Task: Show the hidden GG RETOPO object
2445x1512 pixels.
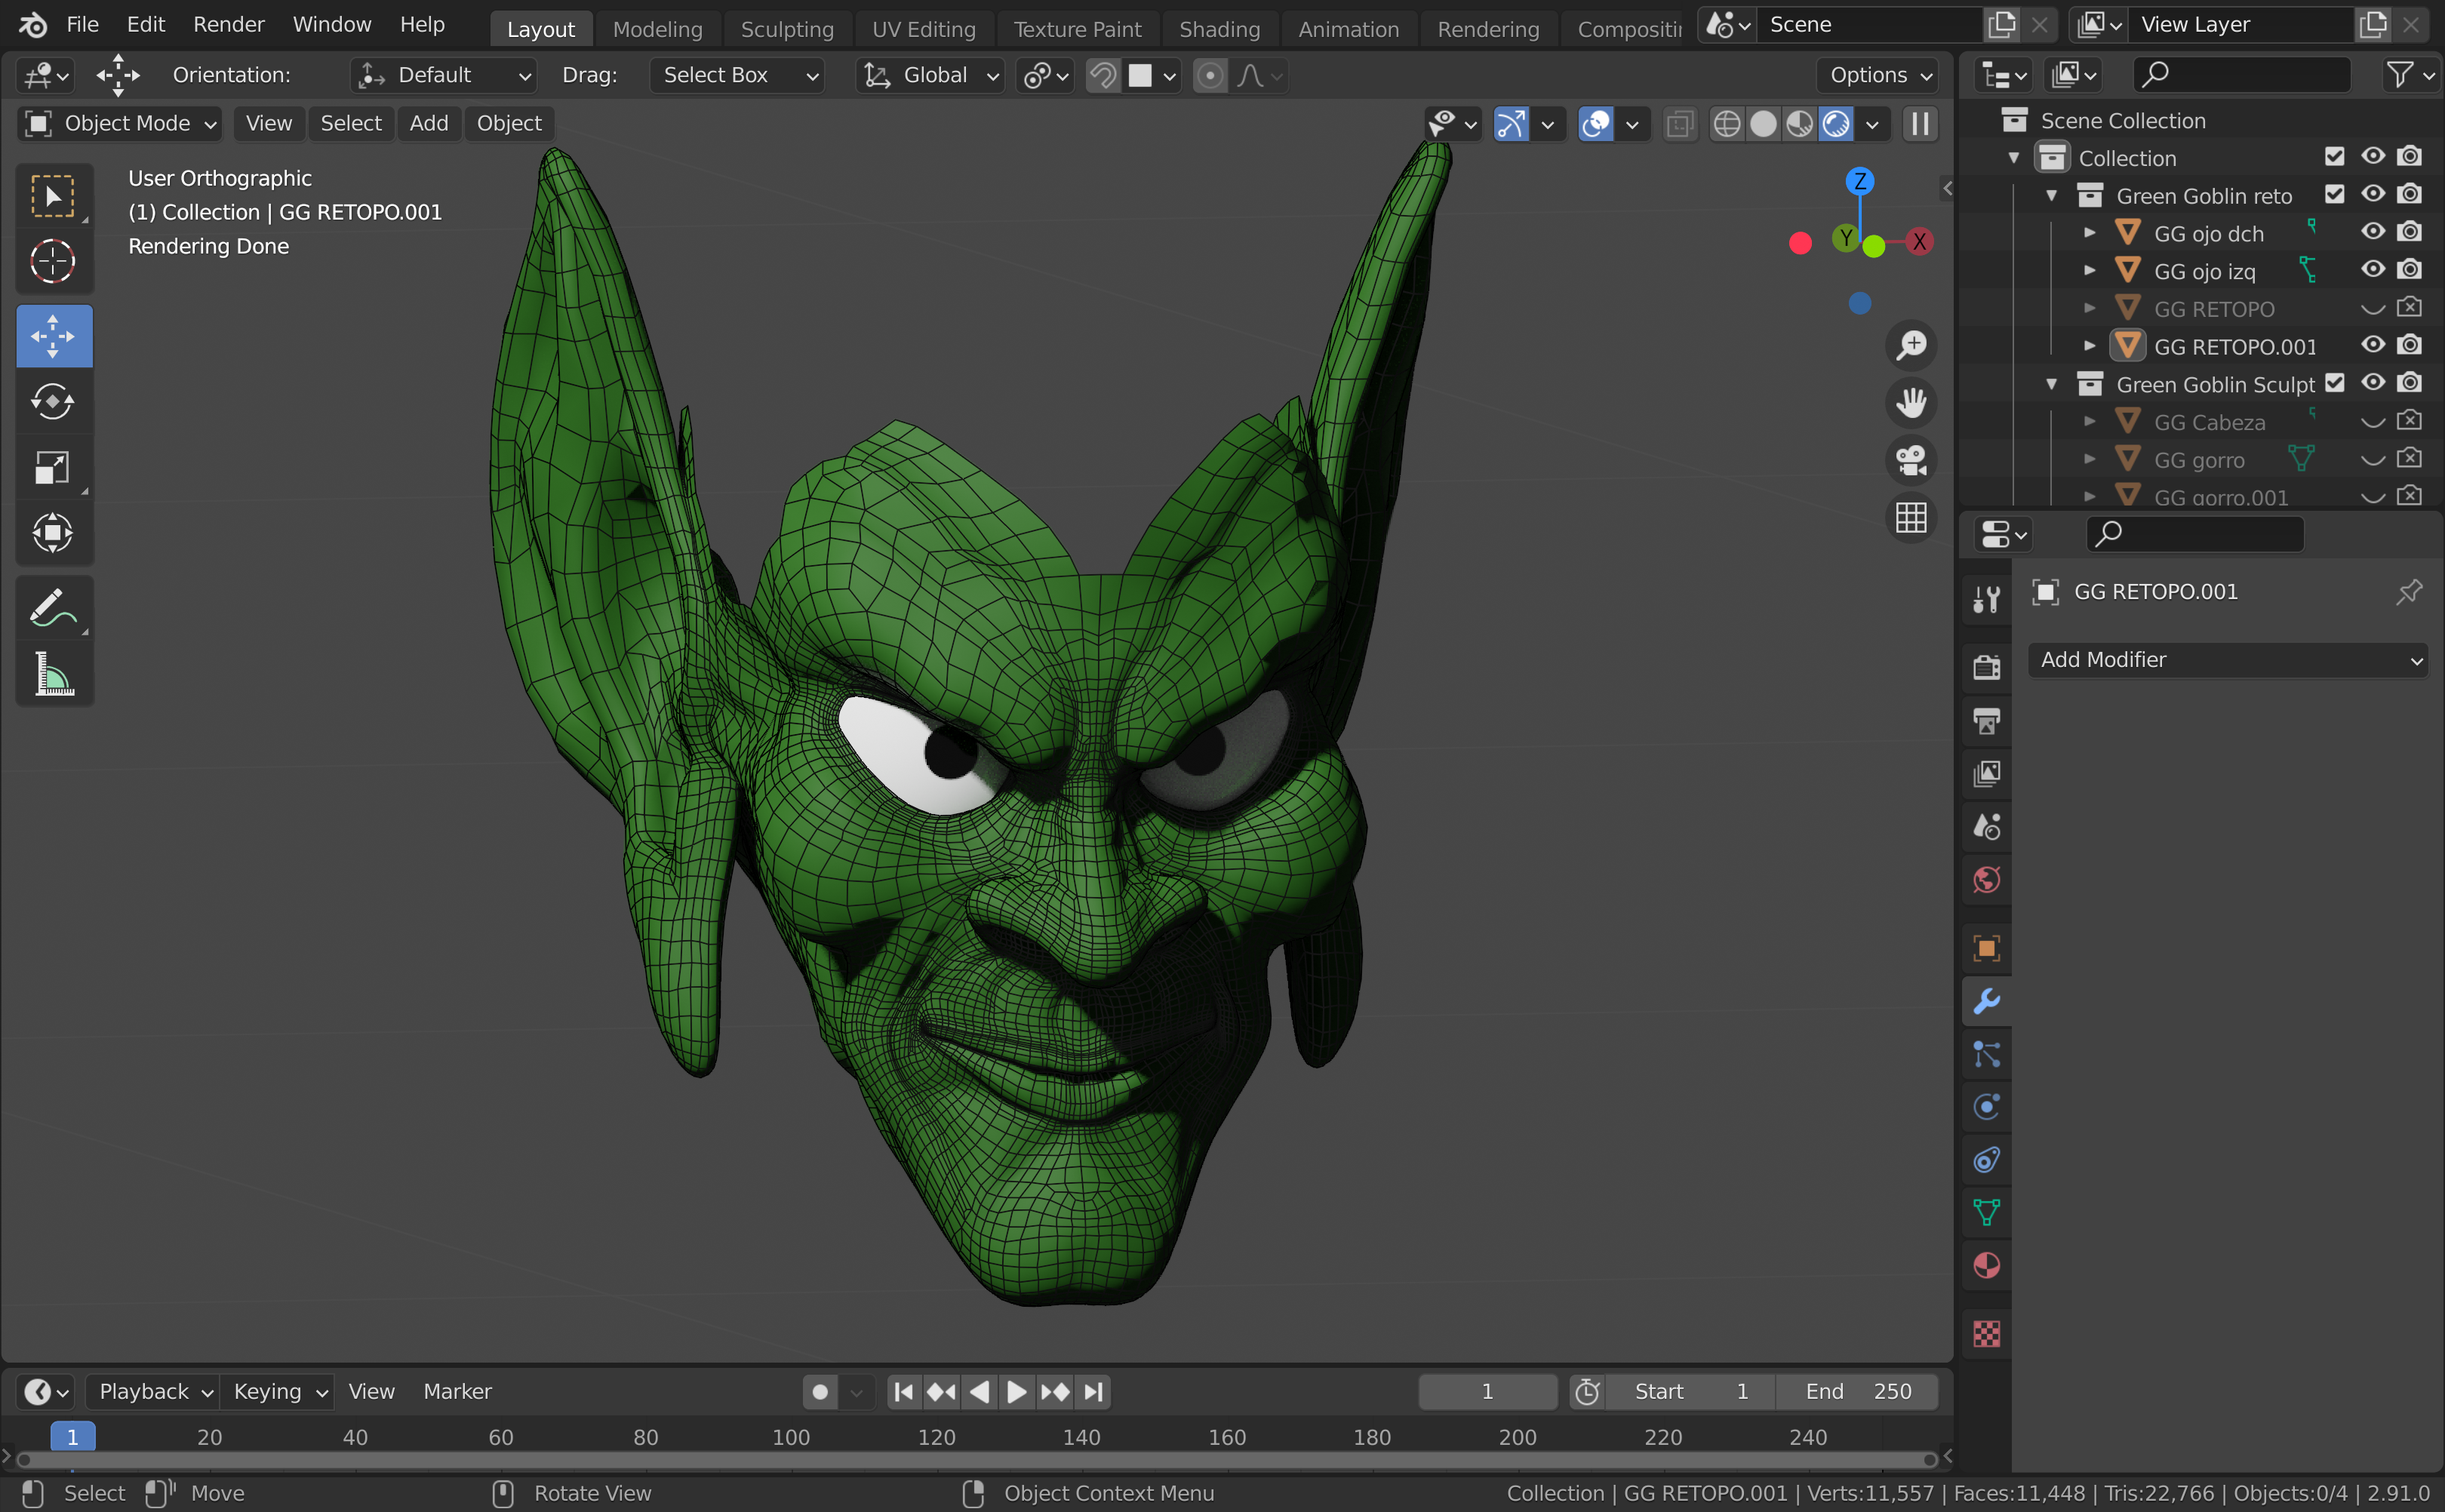Action: point(2372,308)
